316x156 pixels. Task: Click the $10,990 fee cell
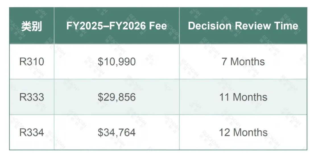(117, 61)
